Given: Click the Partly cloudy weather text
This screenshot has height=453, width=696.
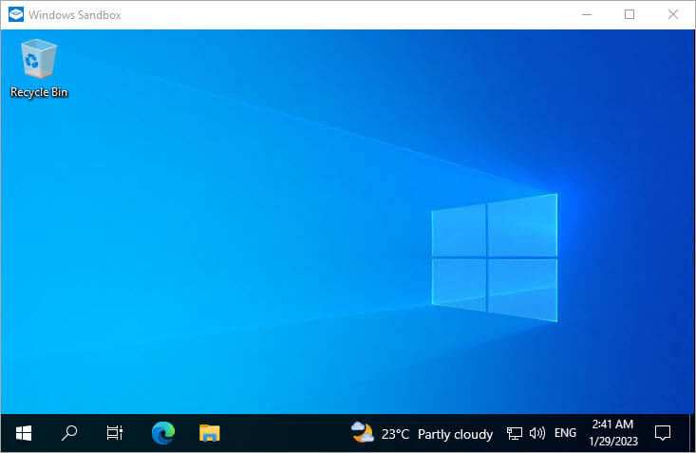Looking at the screenshot, I should coord(455,434).
